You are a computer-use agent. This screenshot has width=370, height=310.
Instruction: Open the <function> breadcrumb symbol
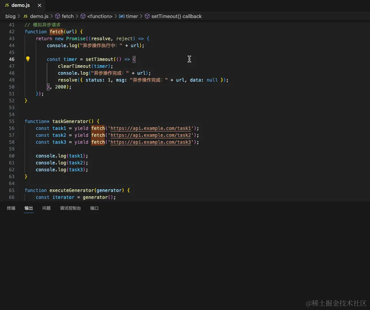point(100,16)
